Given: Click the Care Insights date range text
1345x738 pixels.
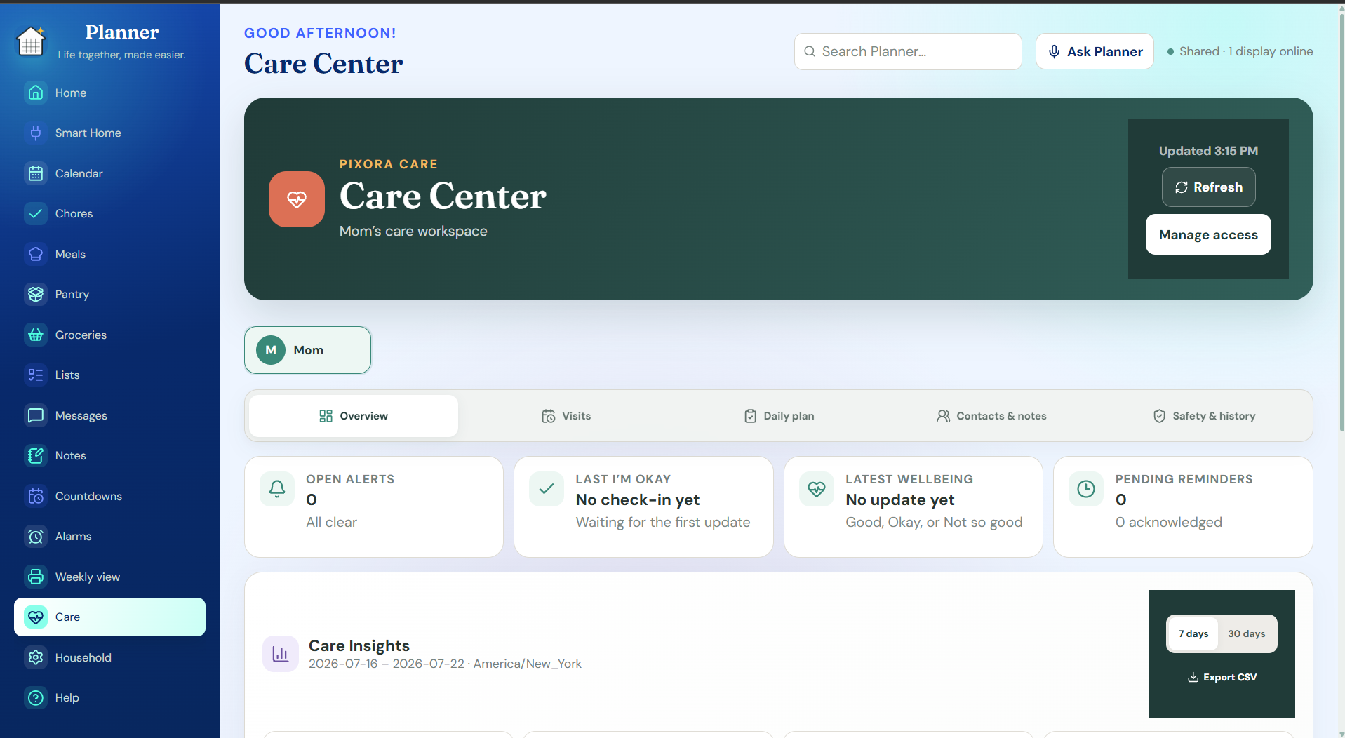Looking at the screenshot, I should (445, 664).
